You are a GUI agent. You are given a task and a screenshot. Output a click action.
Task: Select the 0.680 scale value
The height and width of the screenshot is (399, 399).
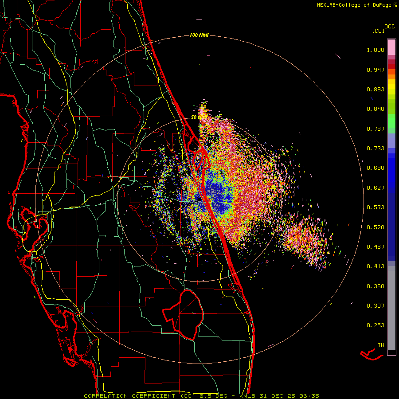[376, 168]
